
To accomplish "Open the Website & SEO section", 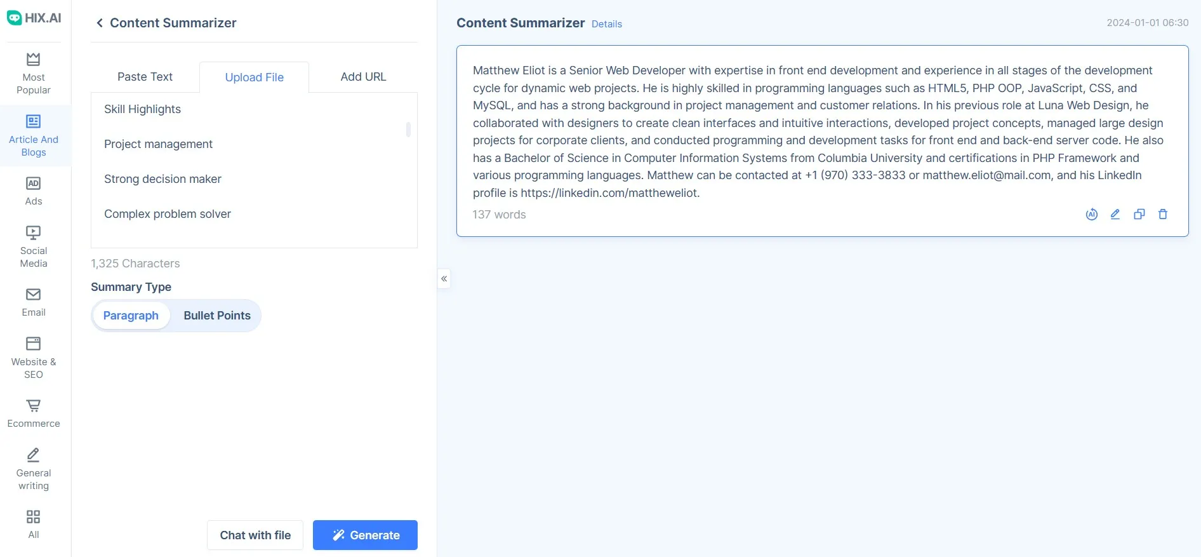I will pos(33,357).
